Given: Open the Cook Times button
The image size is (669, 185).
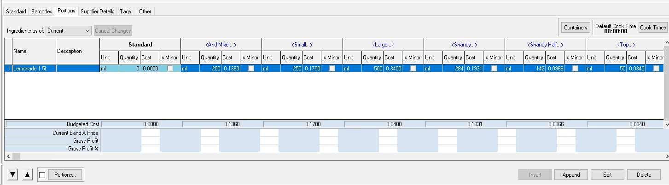Looking at the screenshot, I should [x=653, y=28].
